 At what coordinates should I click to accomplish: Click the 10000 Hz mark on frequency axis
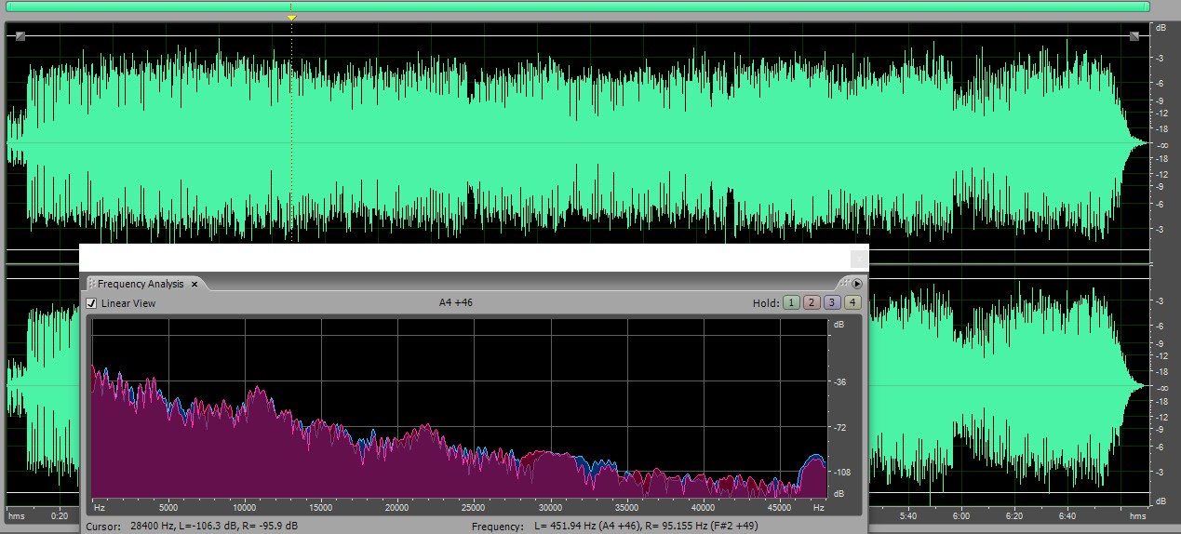click(245, 508)
